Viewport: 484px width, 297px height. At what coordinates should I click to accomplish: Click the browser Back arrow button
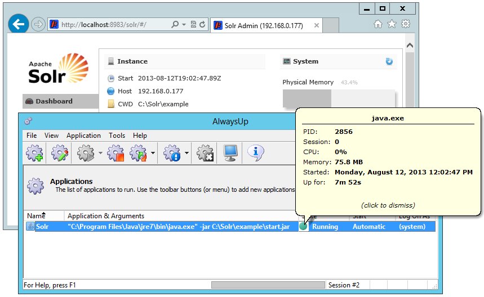pos(18,24)
